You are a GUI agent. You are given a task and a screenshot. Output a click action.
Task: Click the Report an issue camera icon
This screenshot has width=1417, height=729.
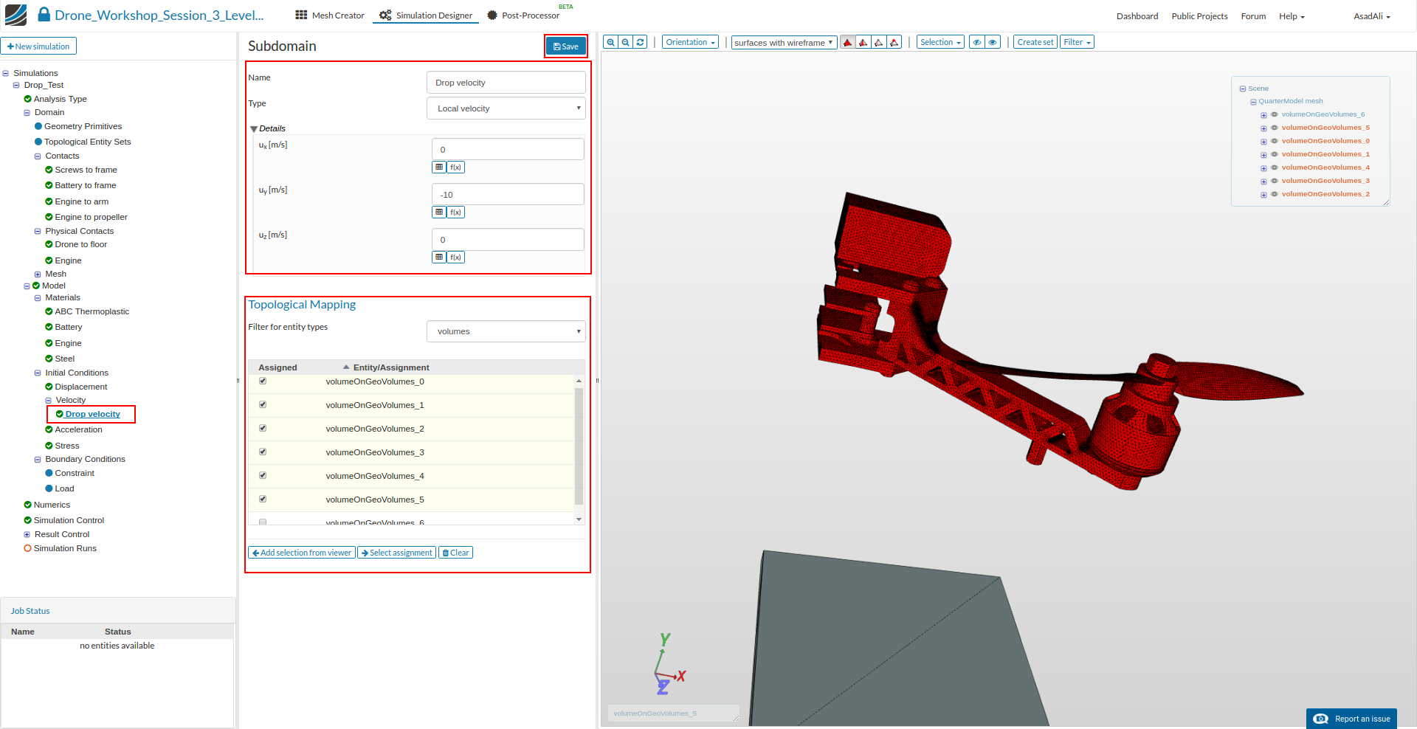(1321, 719)
